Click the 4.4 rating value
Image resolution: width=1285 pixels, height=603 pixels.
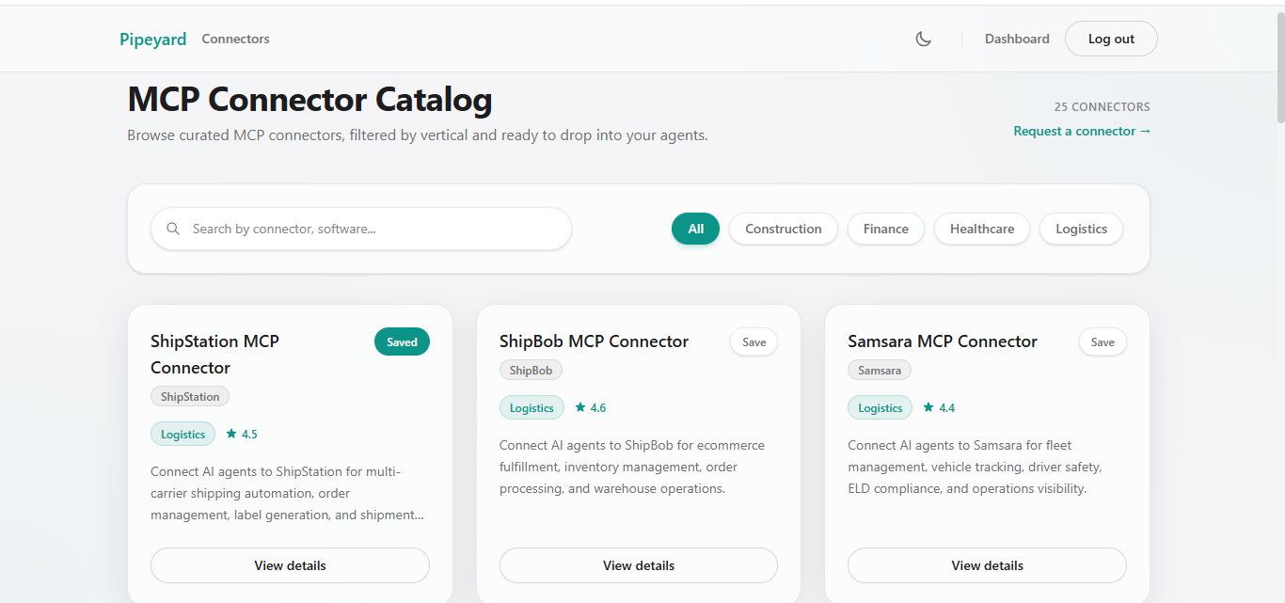point(946,407)
